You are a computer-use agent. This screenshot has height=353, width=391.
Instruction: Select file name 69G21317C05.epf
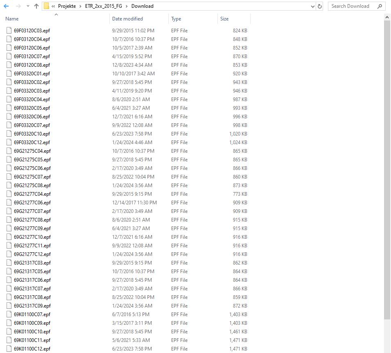point(32,272)
